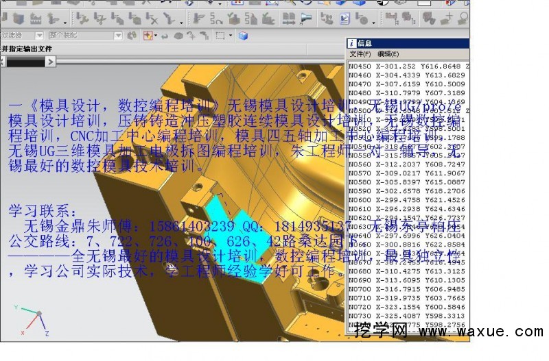Click the list tool path icon

(x=250, y=18)
